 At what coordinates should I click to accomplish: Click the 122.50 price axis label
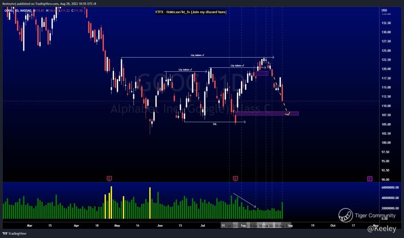386,59
